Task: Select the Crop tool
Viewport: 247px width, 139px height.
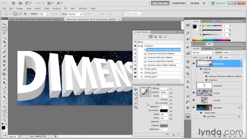Action: coord(4,42)
